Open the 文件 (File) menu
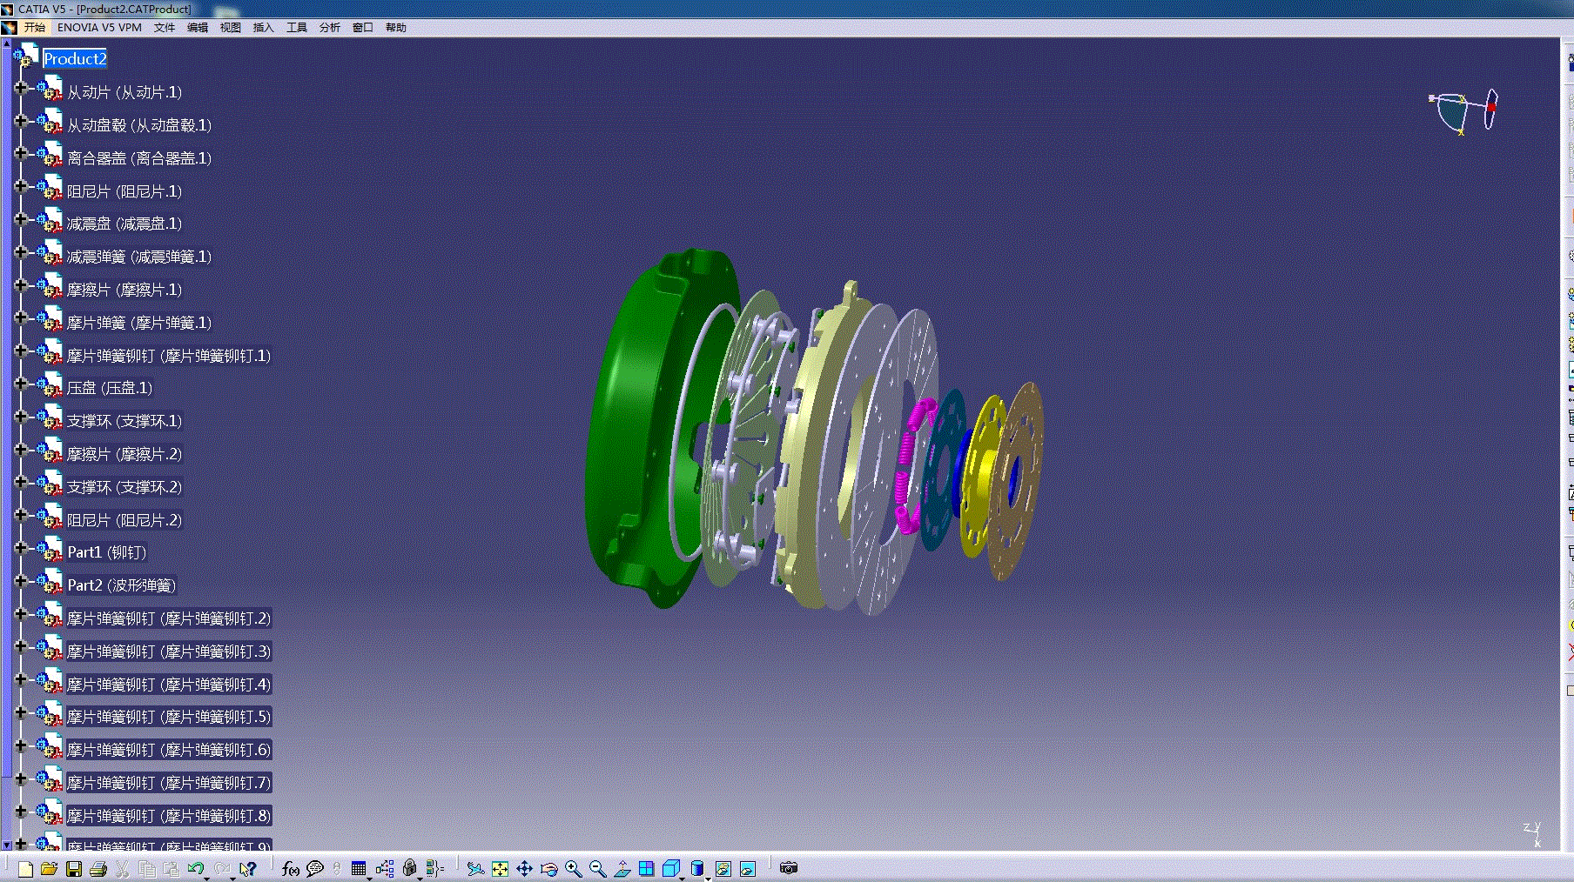 pyautogui.click(x=165, y=28)
